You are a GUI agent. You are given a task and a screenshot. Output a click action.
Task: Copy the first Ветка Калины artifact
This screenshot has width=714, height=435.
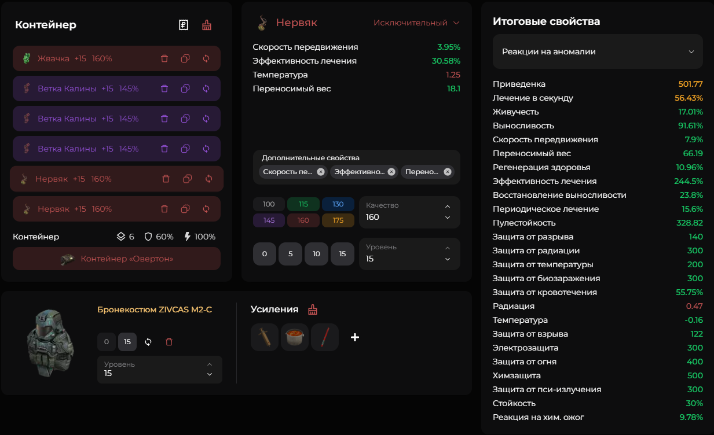(x=185, y=89)
